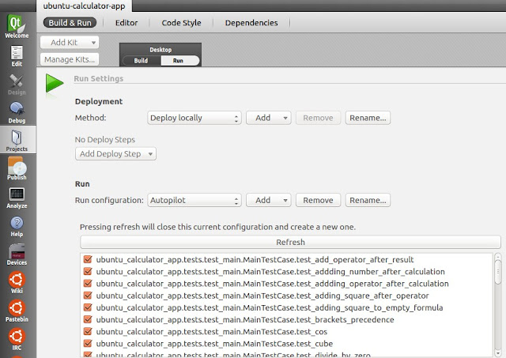Select the test_add_operator_after_result row text
The image size is (506, 358).
[255, 260]
